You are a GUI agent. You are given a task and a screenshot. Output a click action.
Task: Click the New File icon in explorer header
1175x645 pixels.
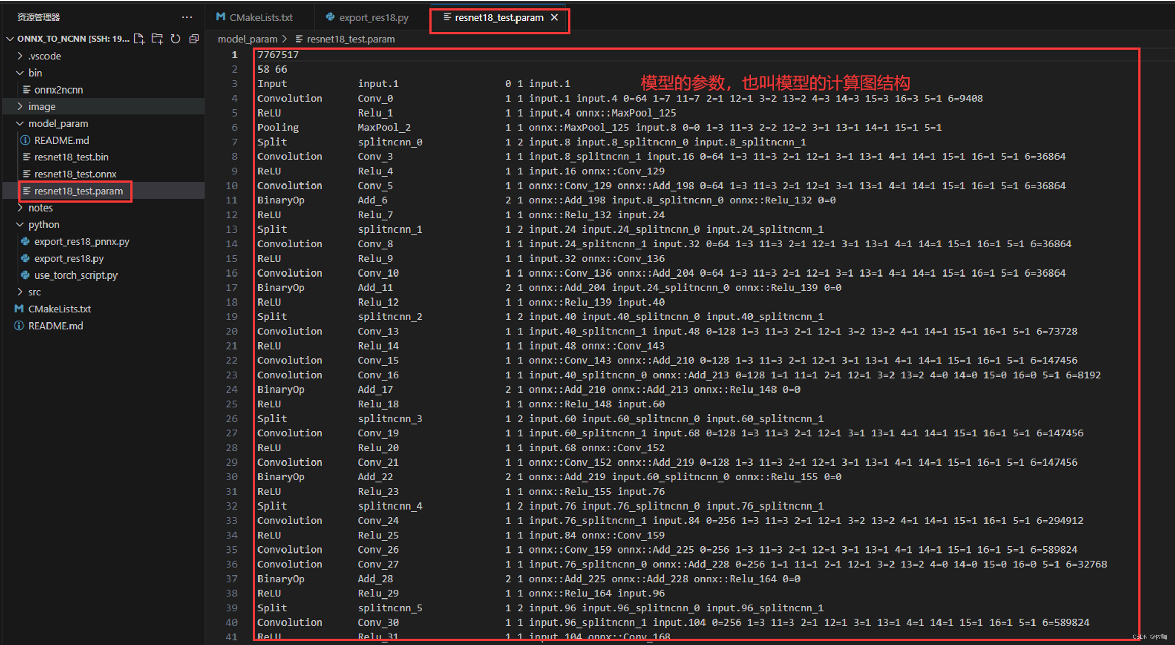tap(139, 39)
